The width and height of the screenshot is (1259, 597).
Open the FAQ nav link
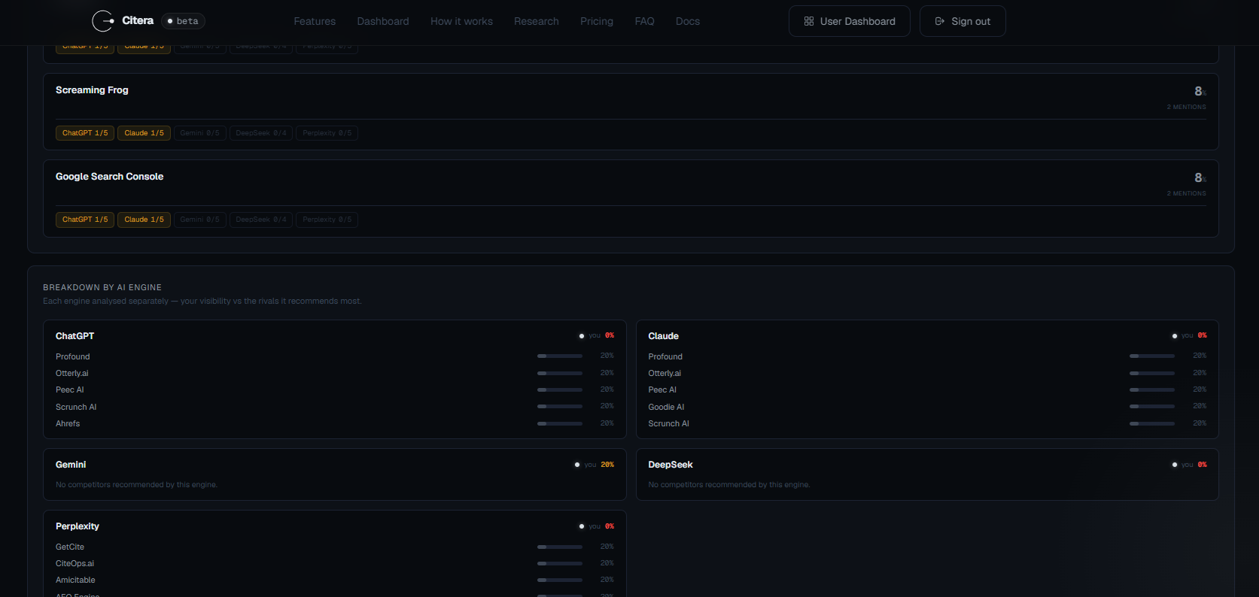coord(644,21)
